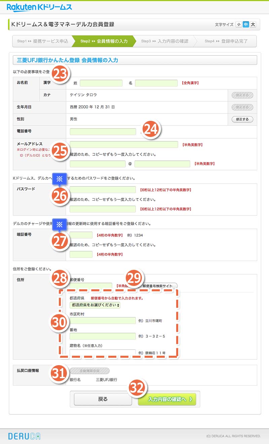Focus the 番地 input field
269x444 pixels.
coord(103,336)
